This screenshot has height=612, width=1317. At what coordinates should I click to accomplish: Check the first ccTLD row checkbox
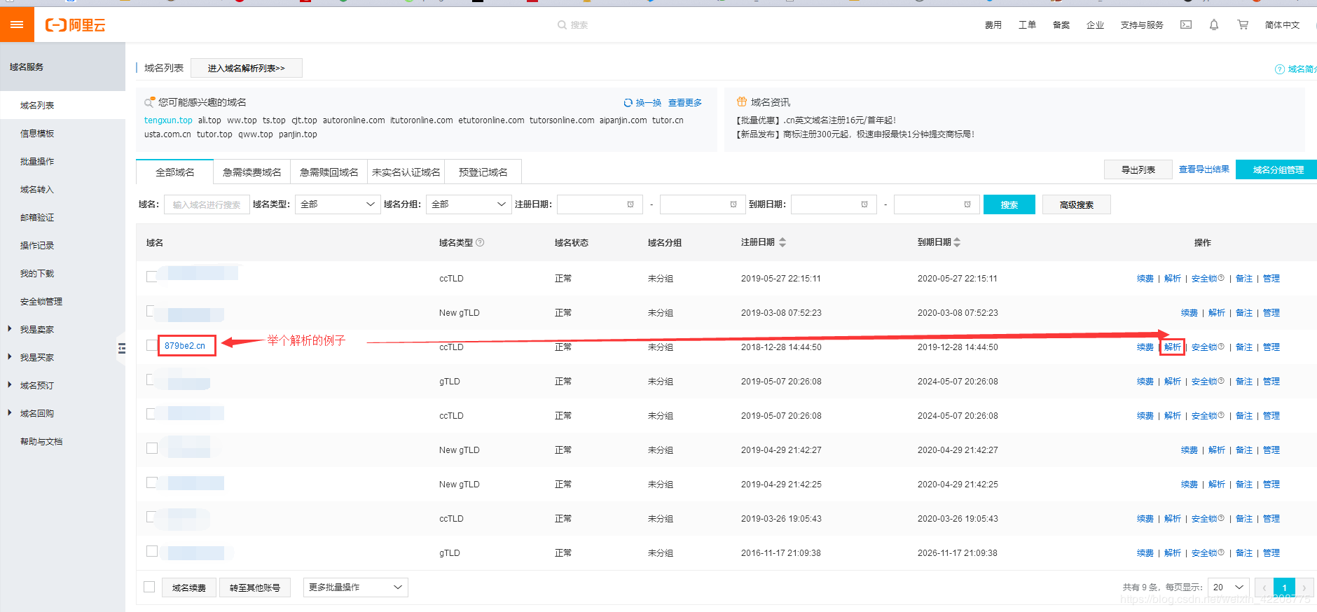click(x=151, y=277)
